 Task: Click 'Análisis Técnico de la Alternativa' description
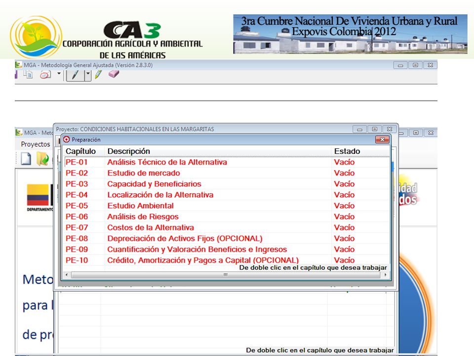point(167,162)
